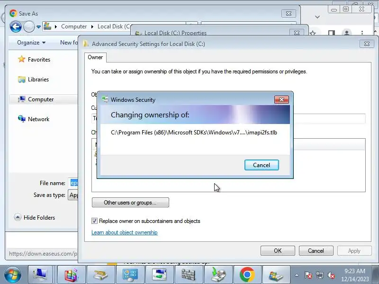379x284 pixels.
Task: Click the File name input field
Action: pyautogui.click(x=74, y=183)
